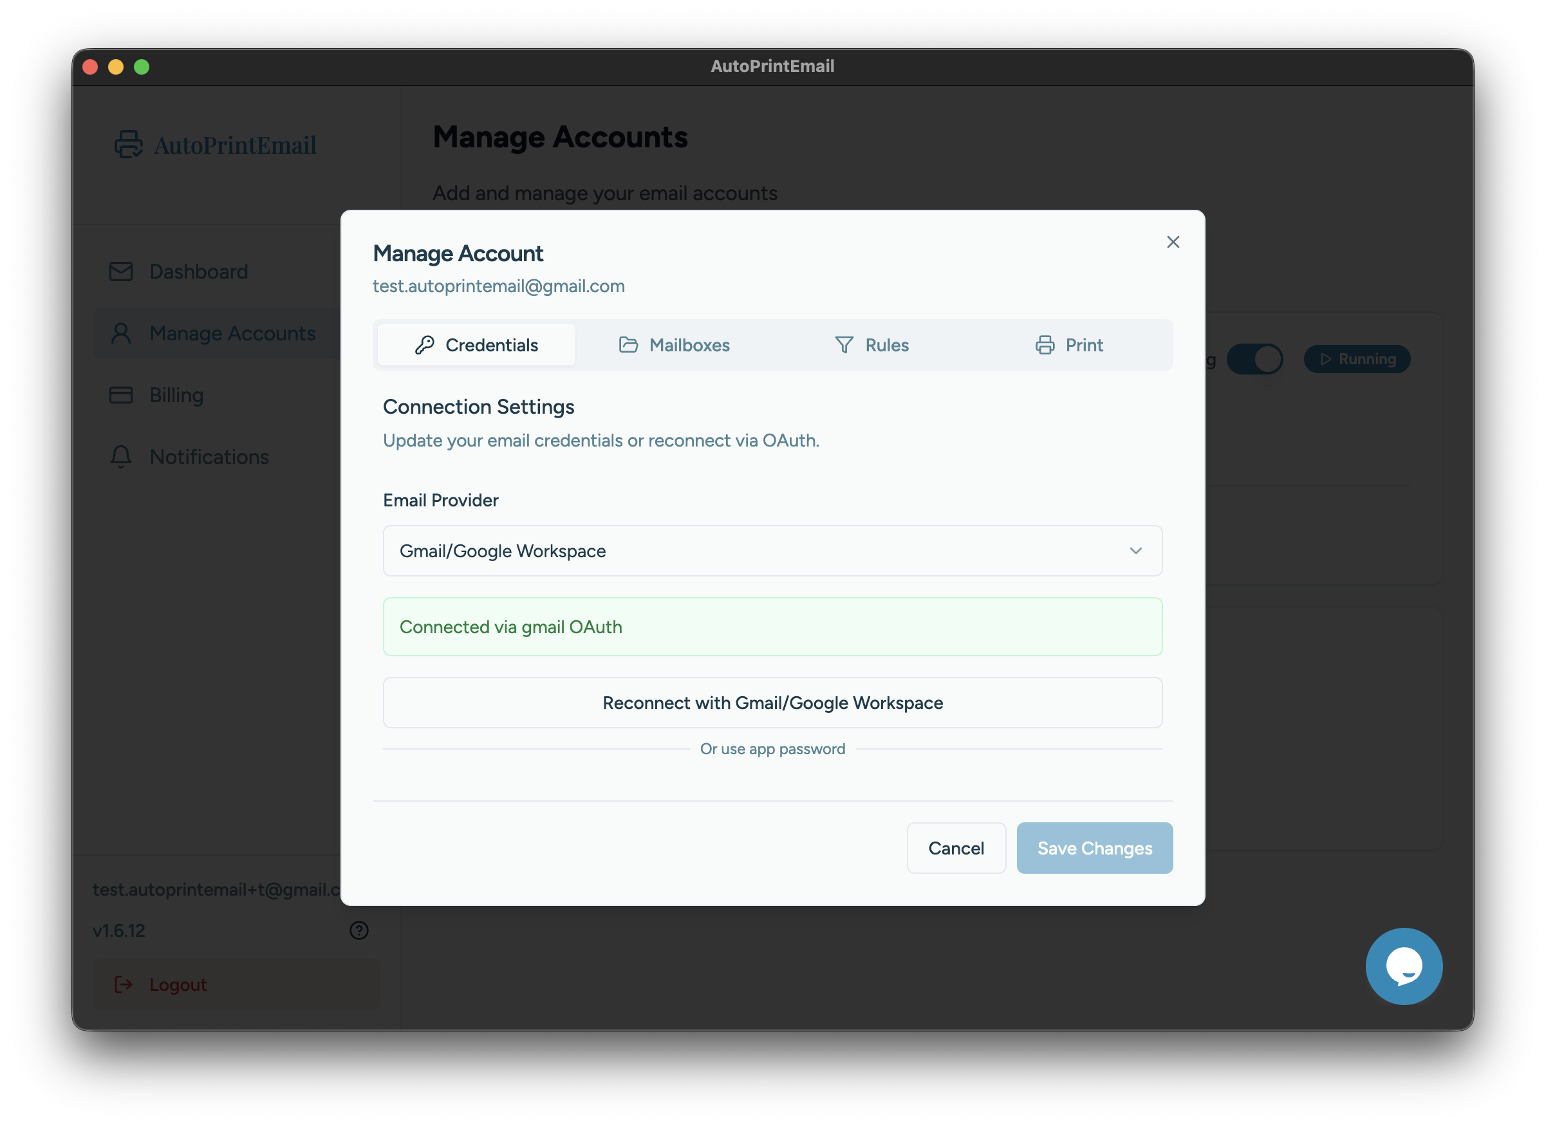The image size is (1546, 1126).
Task: Click the key icon on Credentials tab
Action: (425, 346)
